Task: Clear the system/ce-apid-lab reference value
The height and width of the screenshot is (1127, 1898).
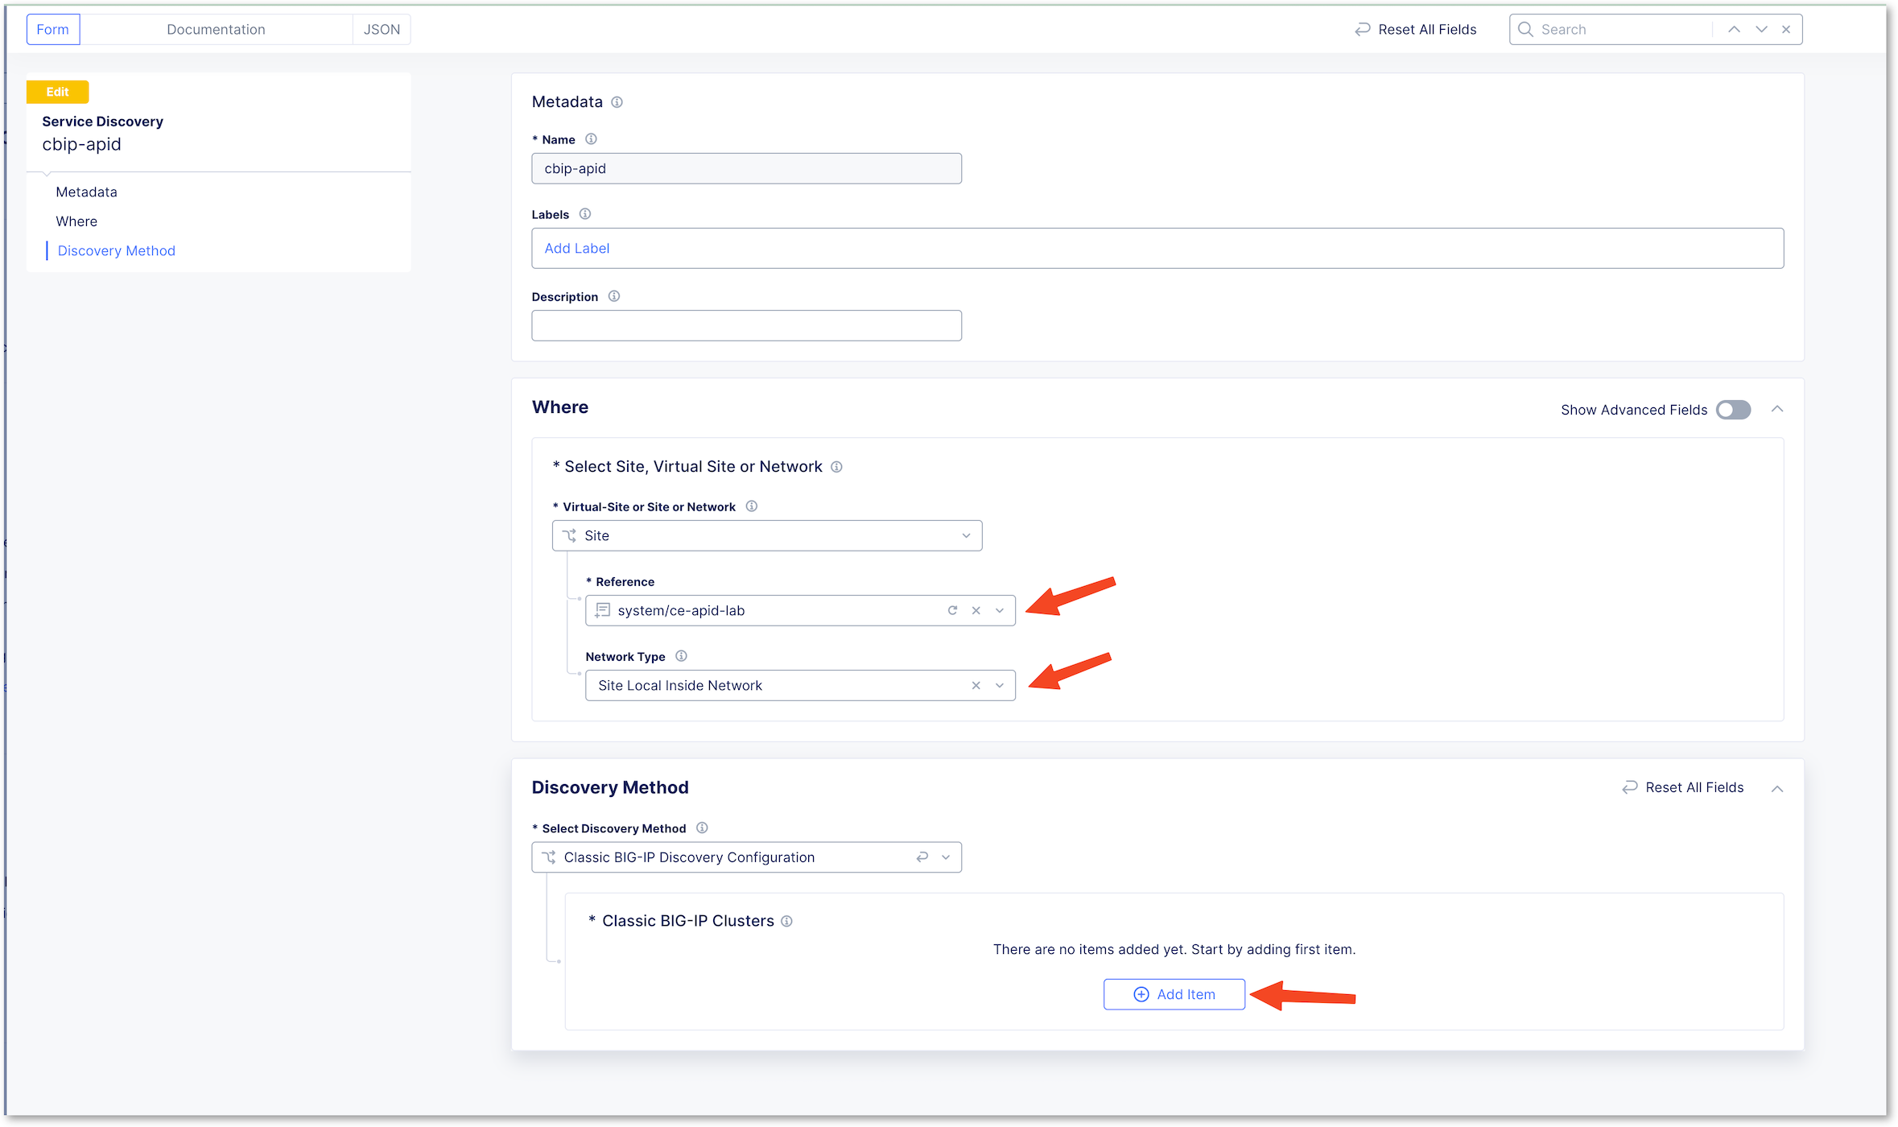Action: [x=976, y=610]
